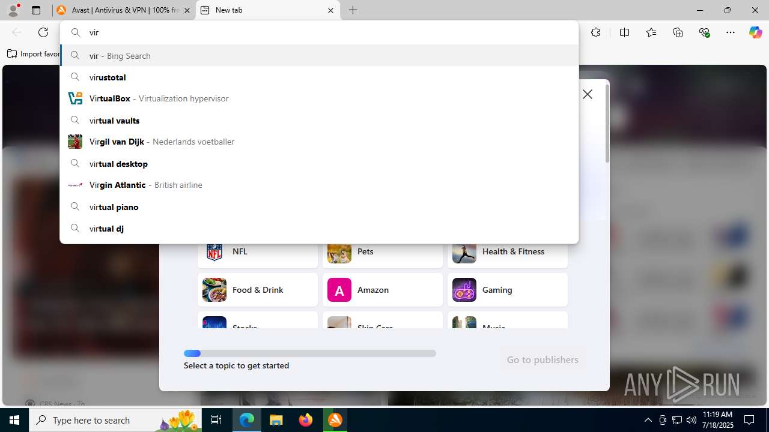The width and height of the screenshot is (769, 432).
Task: Open the notifications center icon
Action: tap(749, 420)
